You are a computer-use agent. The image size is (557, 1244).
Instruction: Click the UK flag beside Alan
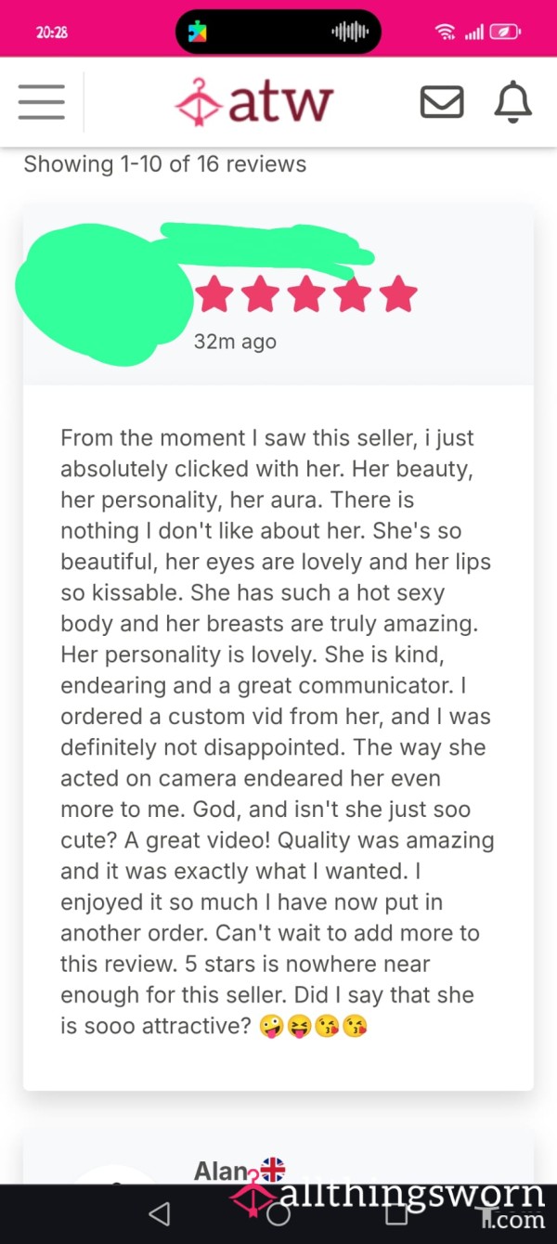[x=273, y=1169]
